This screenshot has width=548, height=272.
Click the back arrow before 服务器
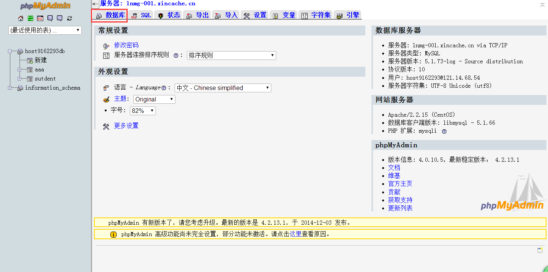tap(96, 3)
